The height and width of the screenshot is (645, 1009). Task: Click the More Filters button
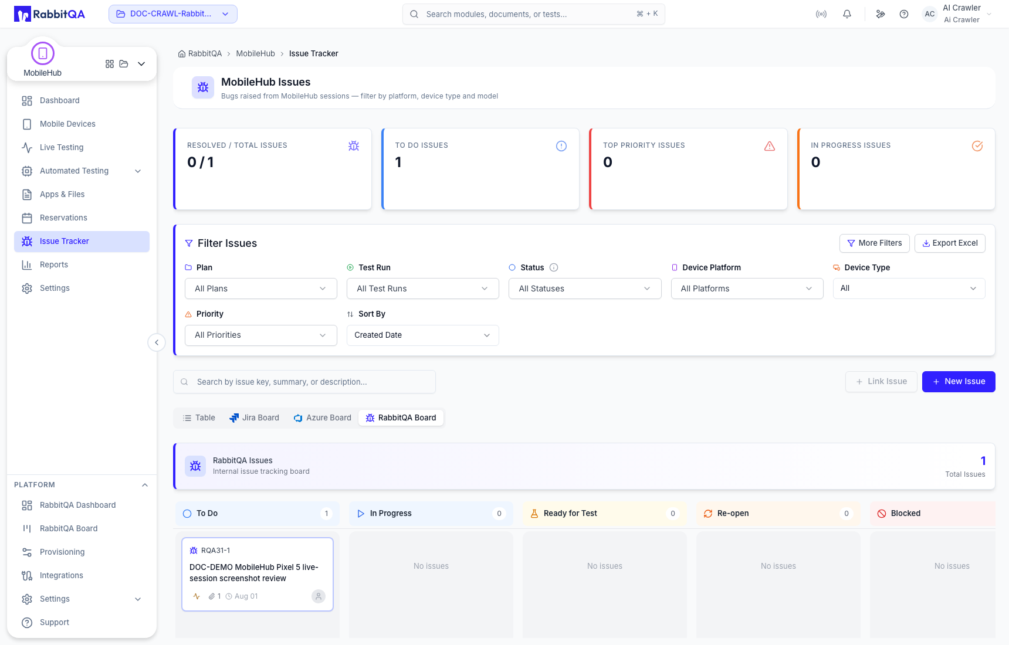click(x=875, y=243)
